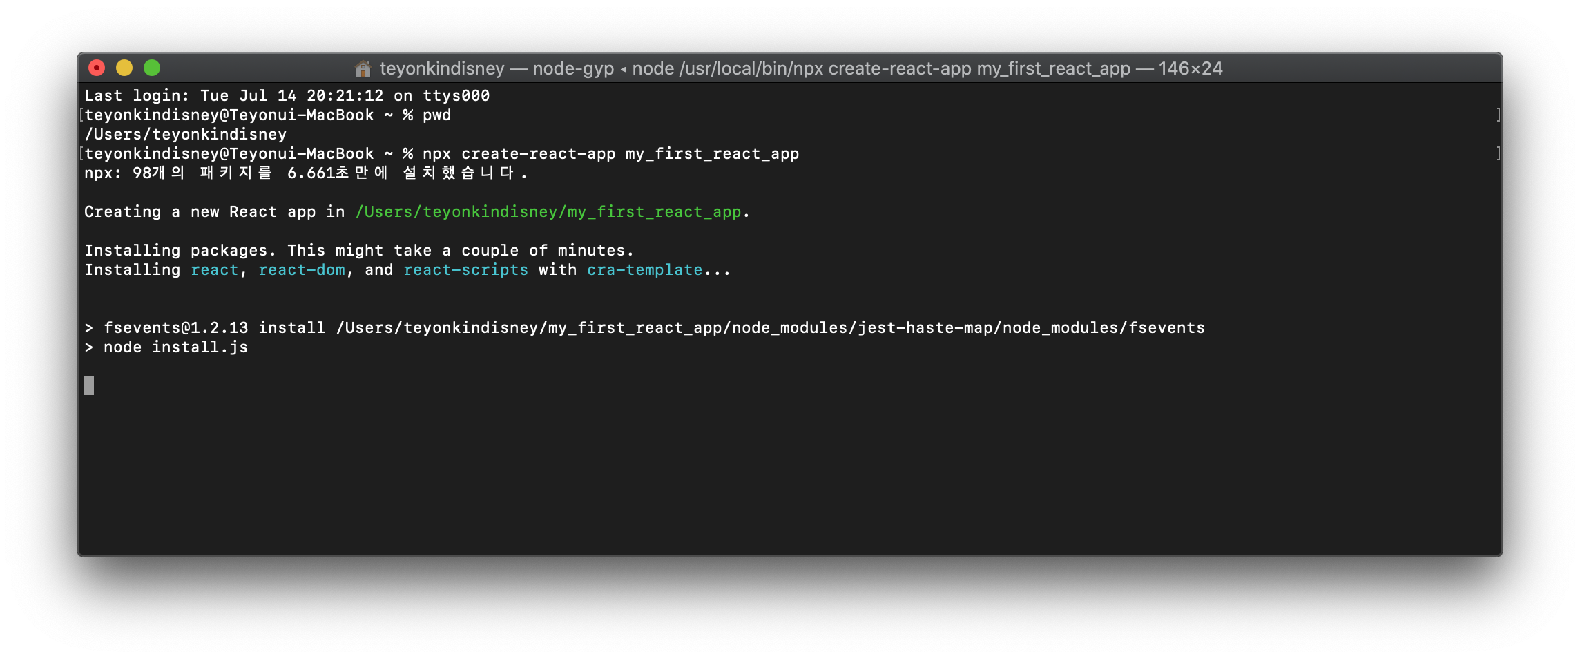Click 'Creating a new React app in' text
1580x659 pixels.
pos(215,212)
